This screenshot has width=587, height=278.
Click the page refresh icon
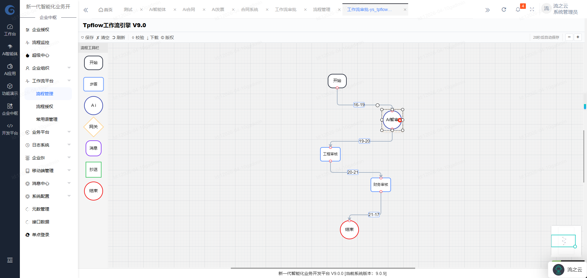tap(504, 10)
